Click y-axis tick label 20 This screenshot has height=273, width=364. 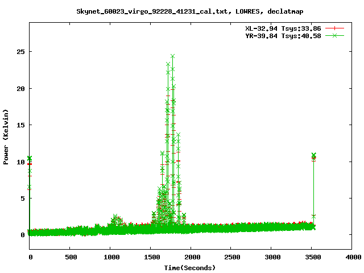pos(20,89)
